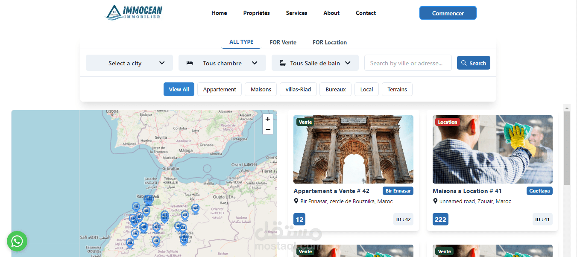Click the ID : 41 label
The height and width of the screenshot is (257, 577).
pyautogui.click(x=542, y=219)
